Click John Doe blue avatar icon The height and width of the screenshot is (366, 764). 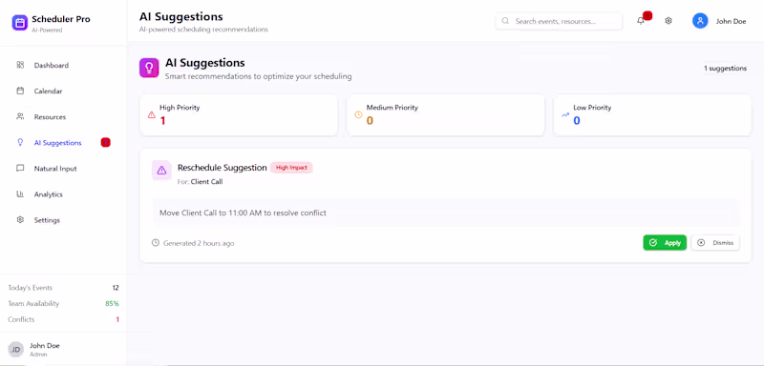[x=700, y=21]
